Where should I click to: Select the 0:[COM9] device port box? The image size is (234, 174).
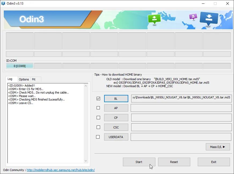point(19,65)
